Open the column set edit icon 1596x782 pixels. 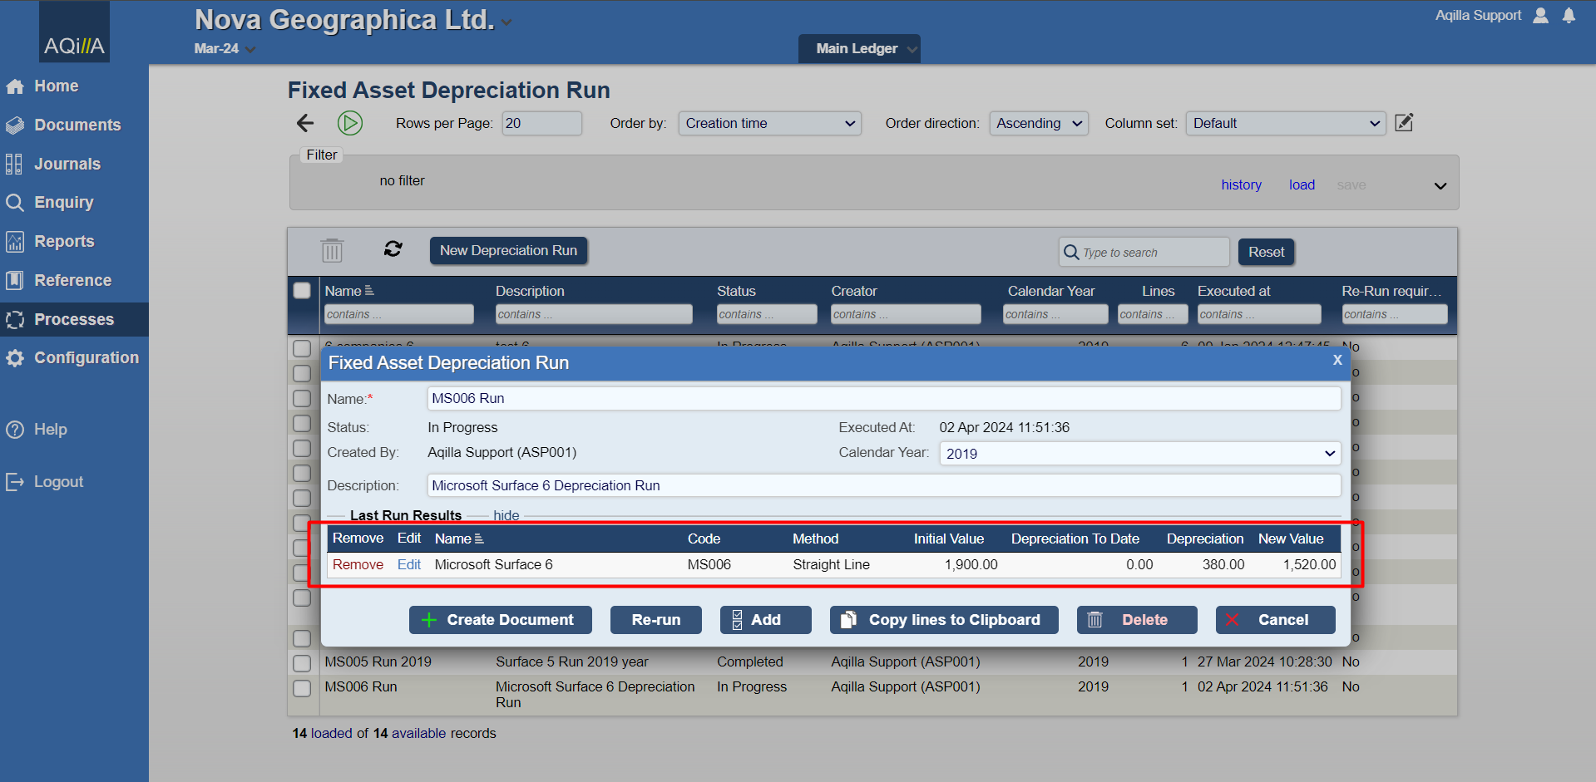click(x=1404, y=123)
